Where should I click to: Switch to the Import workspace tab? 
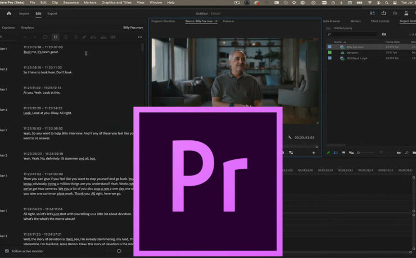click(x=24, y=13)
